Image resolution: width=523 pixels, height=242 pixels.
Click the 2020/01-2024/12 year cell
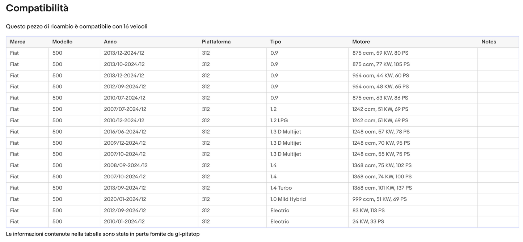pyautogui.click(x=125, y=199)
